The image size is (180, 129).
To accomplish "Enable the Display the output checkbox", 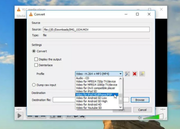I will (36, 59).
